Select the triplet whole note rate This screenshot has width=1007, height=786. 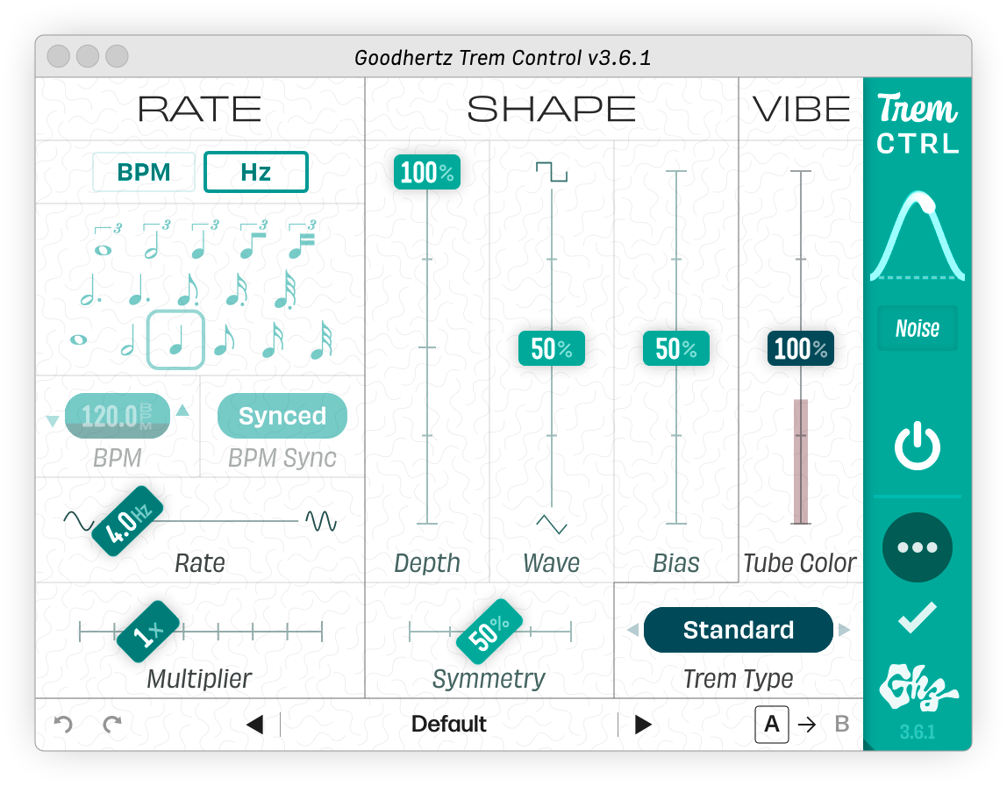click(x=107, y=241)
